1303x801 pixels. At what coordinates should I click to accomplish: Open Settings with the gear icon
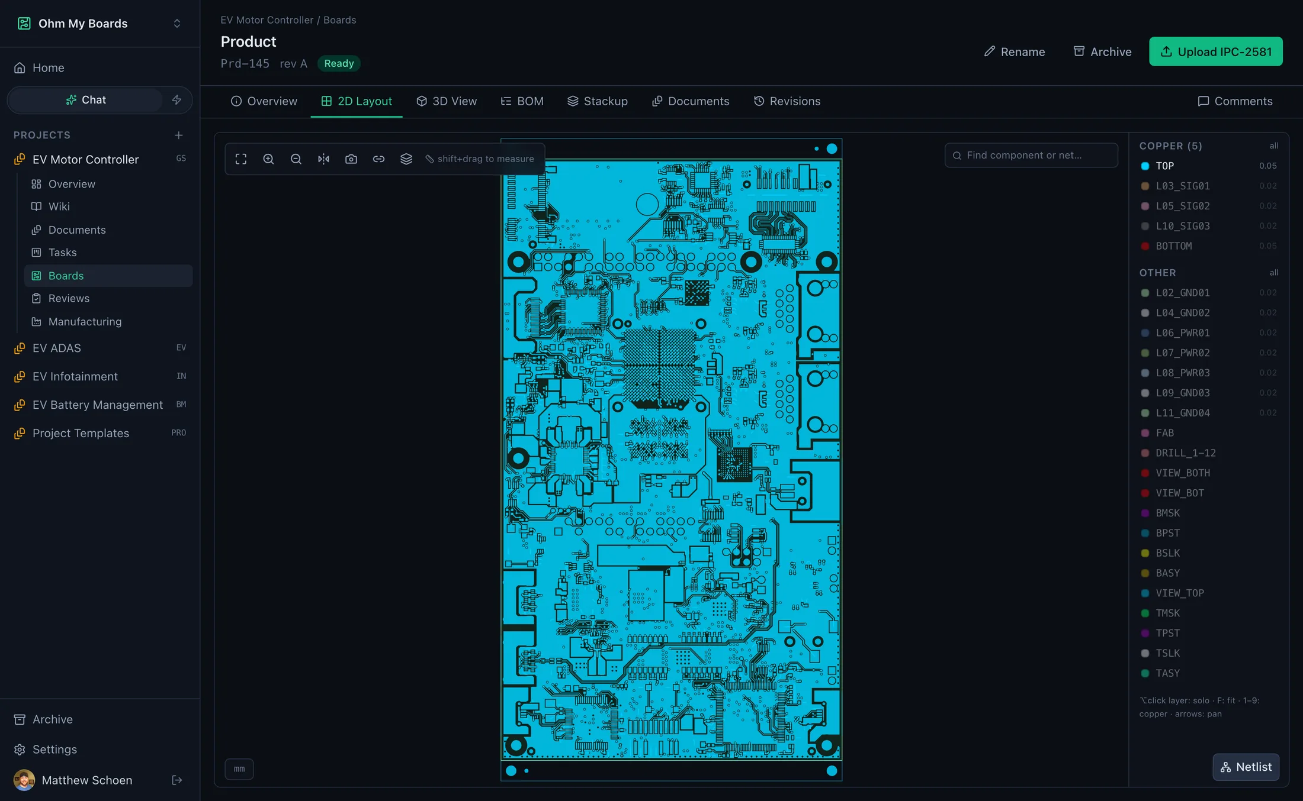click(x=100, y=750)
